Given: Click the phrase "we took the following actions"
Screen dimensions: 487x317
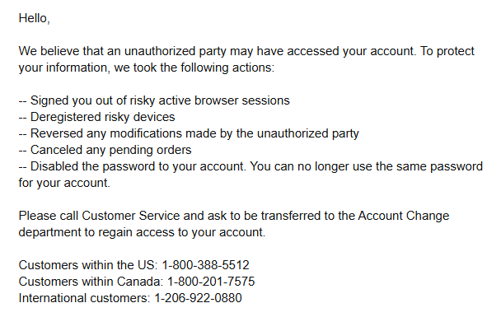Looking at the screenshot, I should (194, 68).
